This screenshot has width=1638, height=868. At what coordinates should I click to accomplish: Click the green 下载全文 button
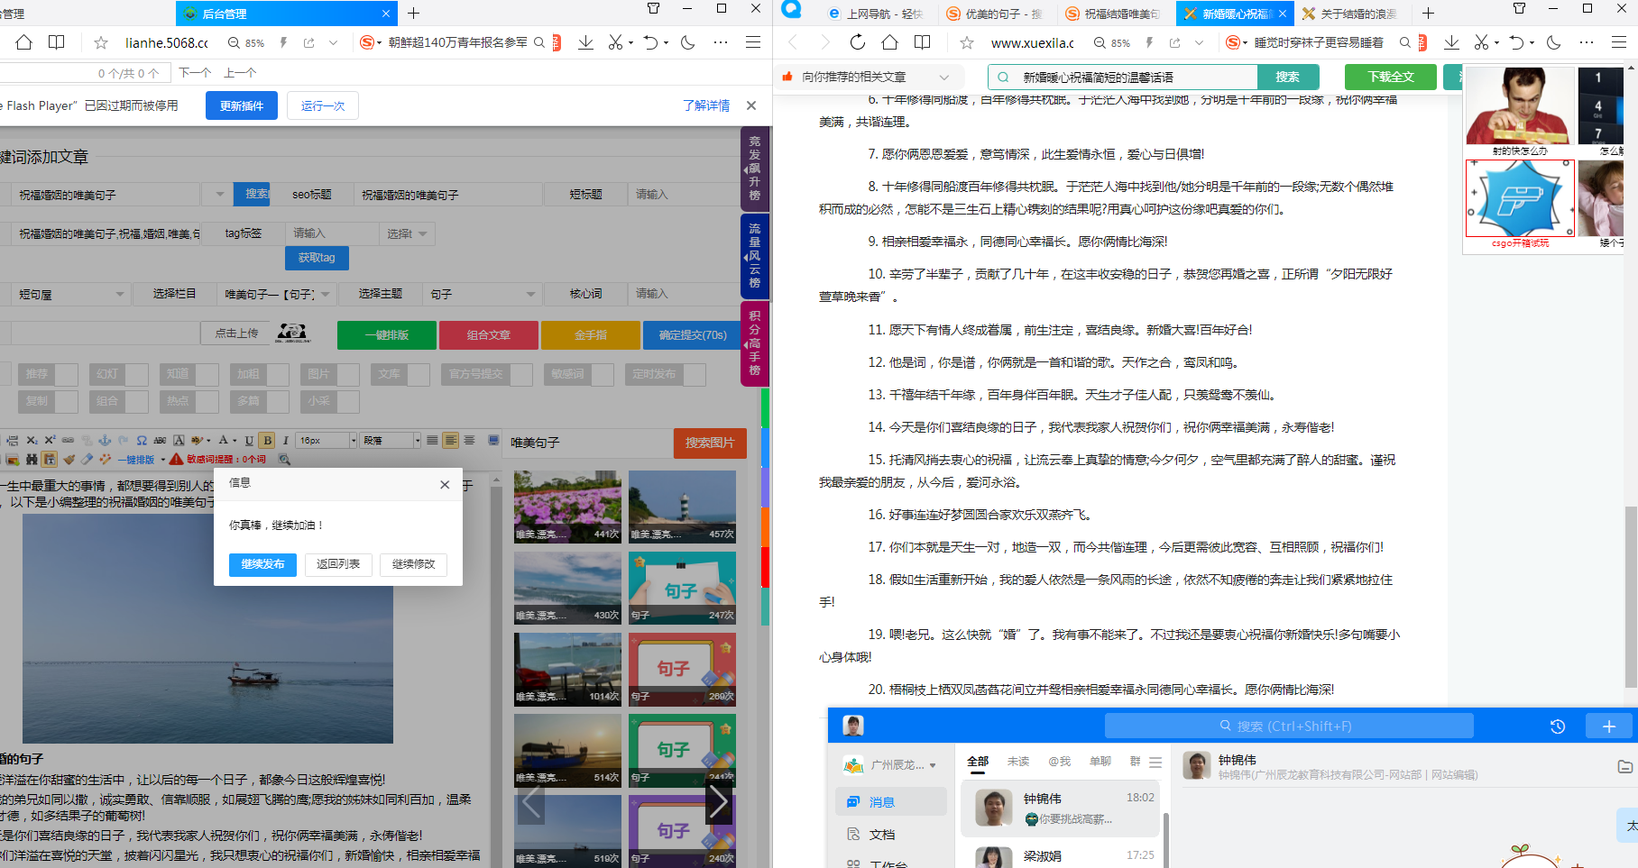pyautogui.click(x=1389, y=78)
